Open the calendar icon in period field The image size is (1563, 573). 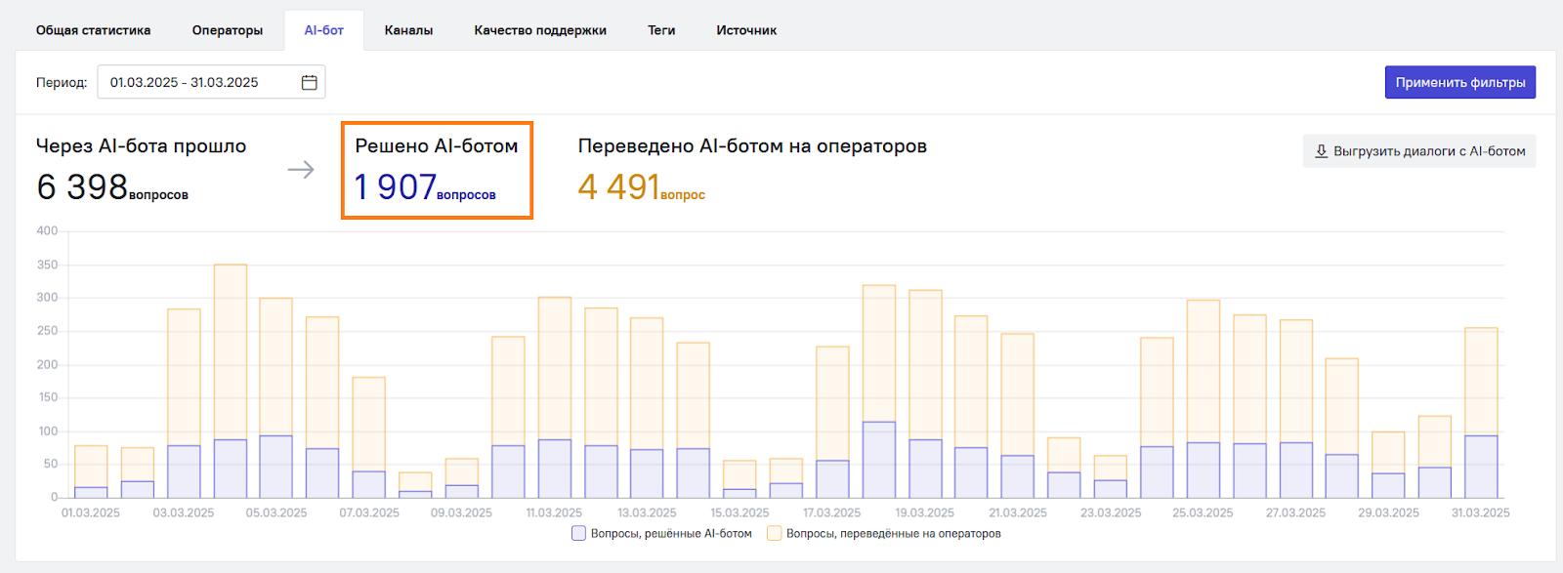tap(309, 82)
